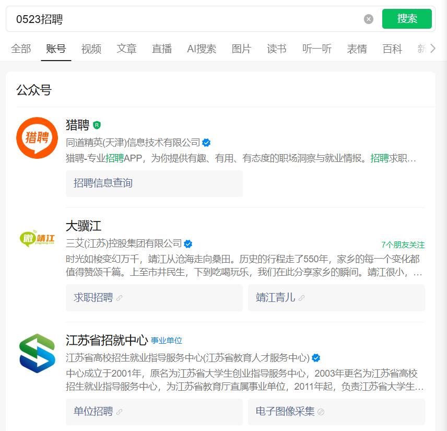Open the 江苏省招就中心 logo avatar
The width and height of the screenshot is (447, 431).
click(x=37, y=353)
